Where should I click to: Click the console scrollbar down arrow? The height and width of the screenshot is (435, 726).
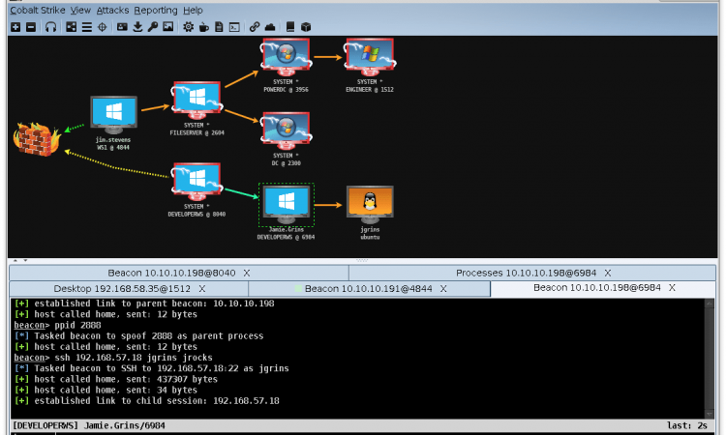click(x=709, y=414)
